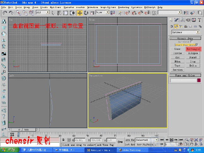Select the Geometry category sphere icon
204x153 pixels.
(x=171, y=26)
